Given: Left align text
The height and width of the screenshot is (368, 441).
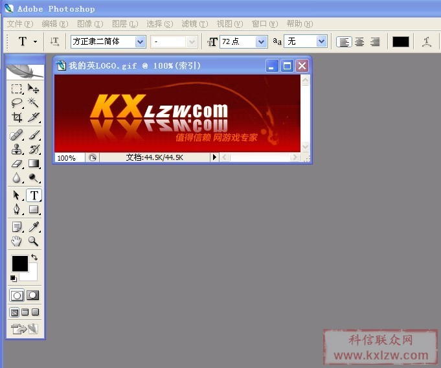Looking at the screenshot, I should (344, 42).
